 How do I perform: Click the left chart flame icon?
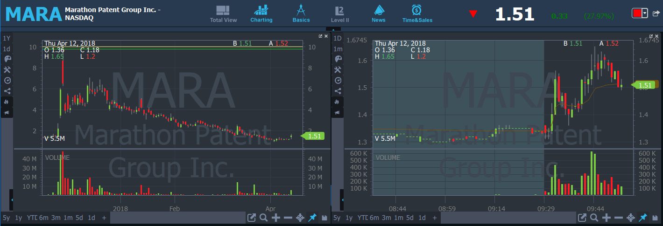[x=7, y=102]
